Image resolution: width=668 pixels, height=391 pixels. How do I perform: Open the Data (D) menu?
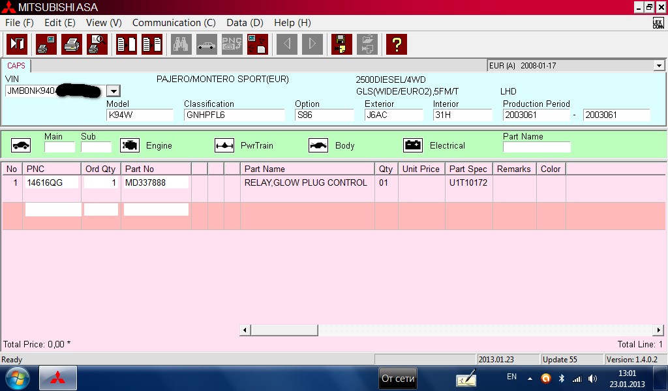[245, 23]
